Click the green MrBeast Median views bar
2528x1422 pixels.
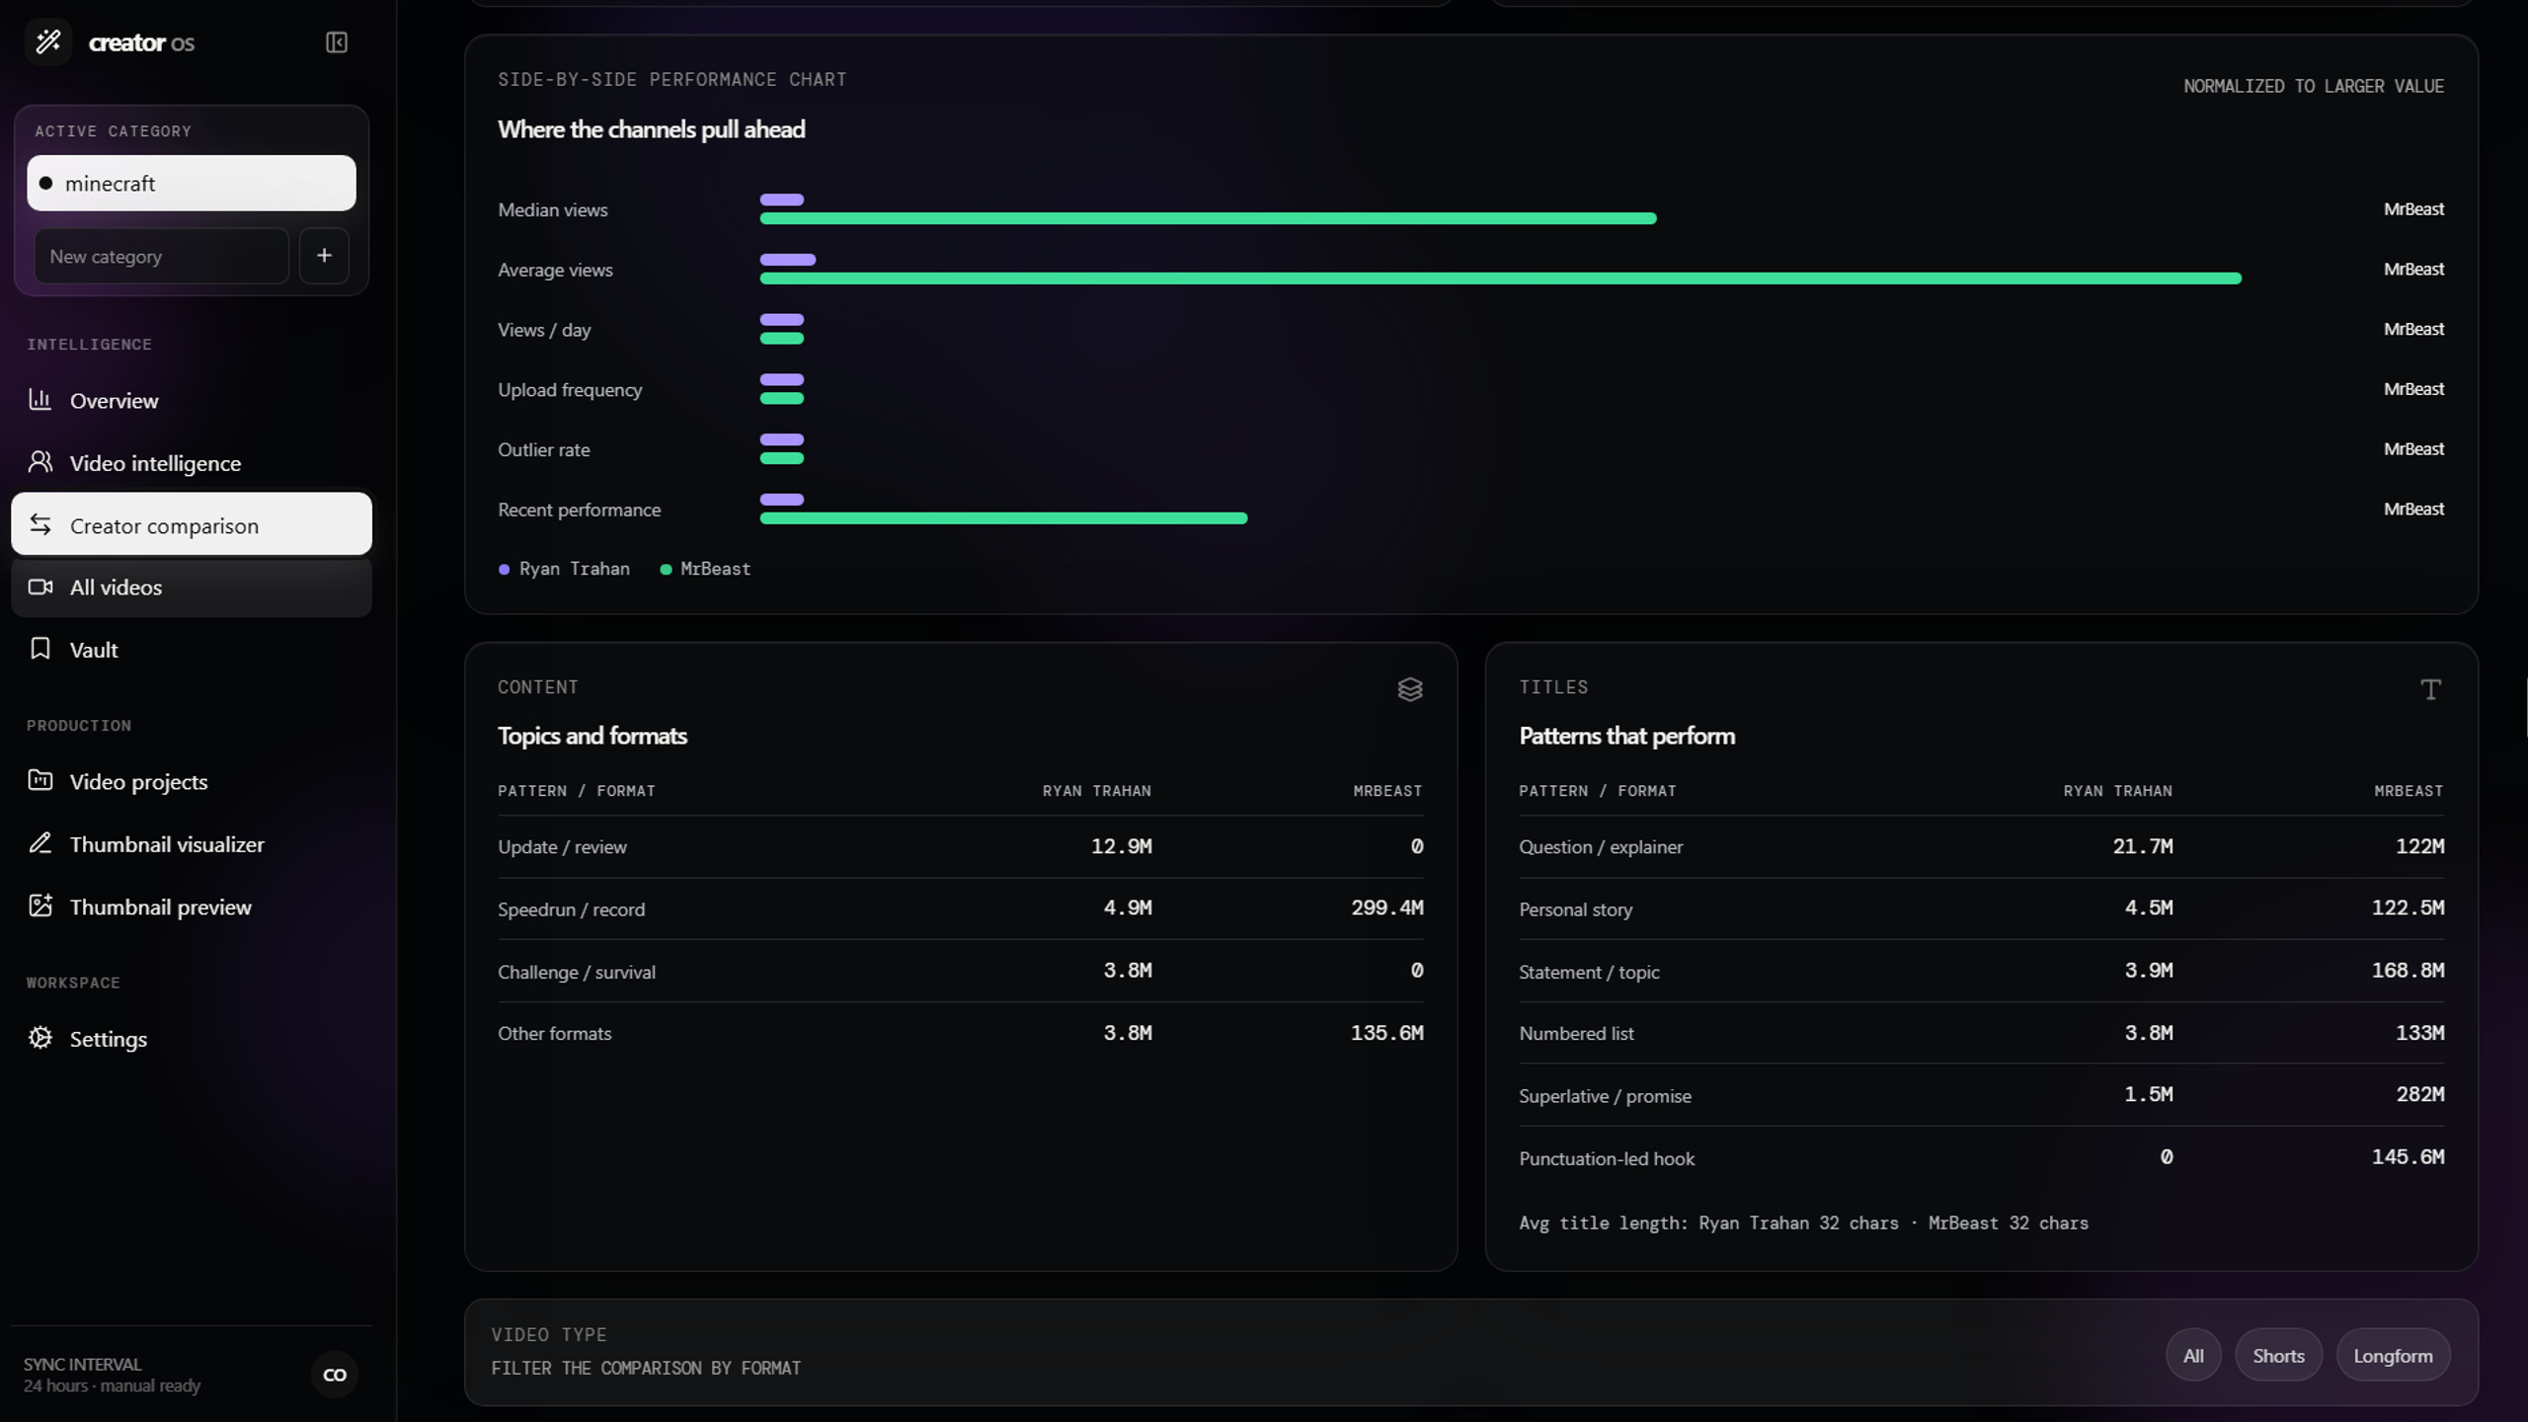(x=1208, y=218)
